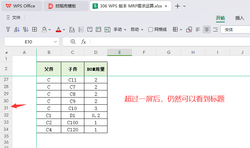Select row header 27
This screenshot has height=148, width=250.
coord(6,79)
